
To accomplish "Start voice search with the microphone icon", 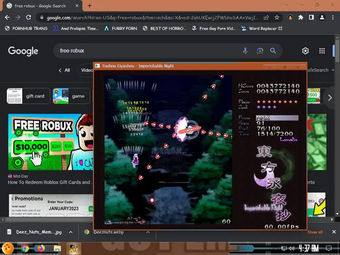I will click(x=245, y=51).
